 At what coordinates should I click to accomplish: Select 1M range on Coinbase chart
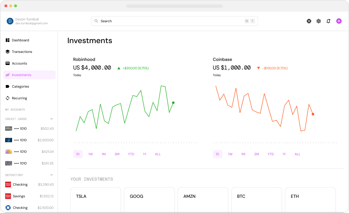click(x=243, y=154)
